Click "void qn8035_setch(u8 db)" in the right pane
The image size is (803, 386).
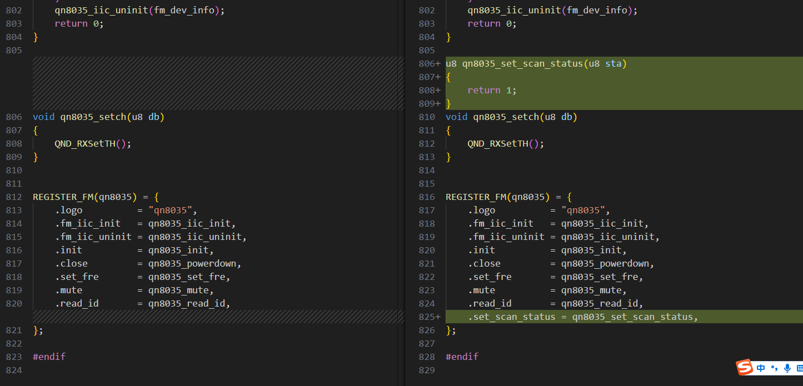tap(511, 117)
